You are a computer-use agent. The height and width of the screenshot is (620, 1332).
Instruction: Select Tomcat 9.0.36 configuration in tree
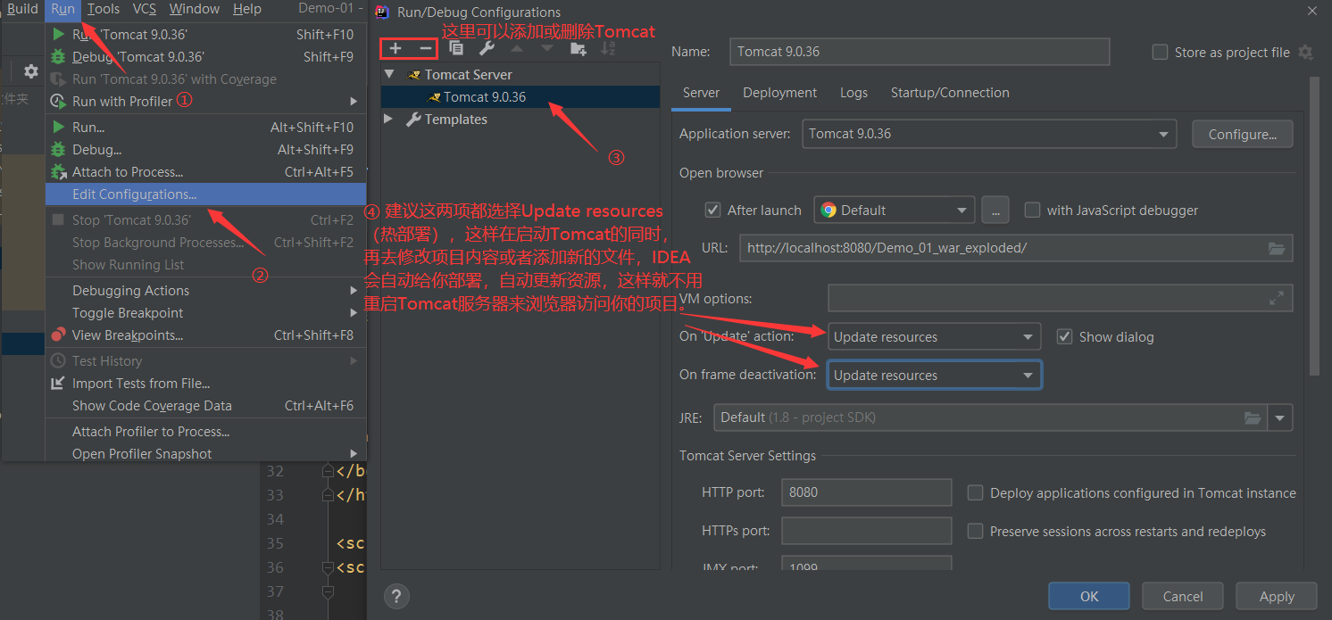tap(520, 96)
